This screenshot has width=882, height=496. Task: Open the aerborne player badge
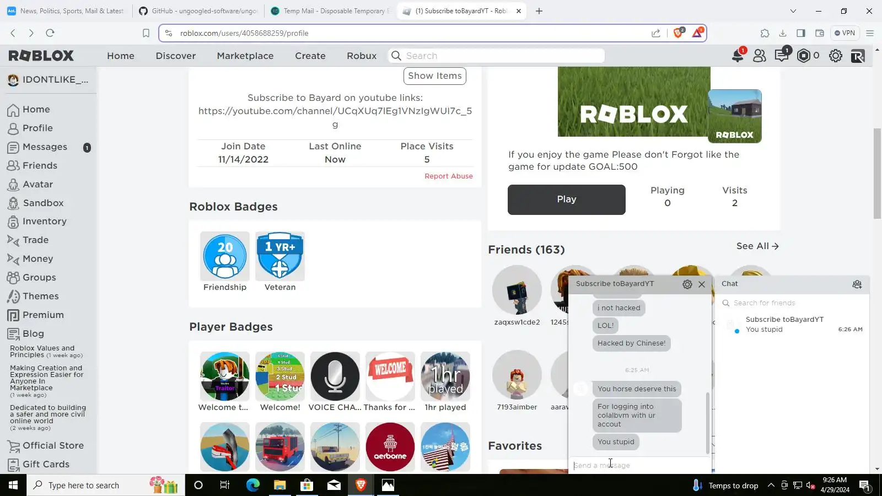tap(390, 447)
